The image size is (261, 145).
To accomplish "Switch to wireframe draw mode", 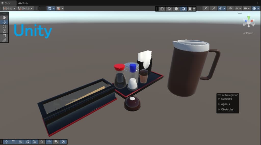I will (x=162, y=9).
